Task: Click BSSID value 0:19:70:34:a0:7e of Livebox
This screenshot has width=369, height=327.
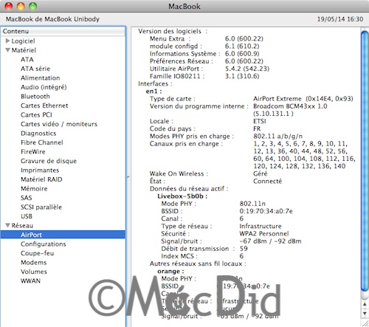Action: [266, 211]
